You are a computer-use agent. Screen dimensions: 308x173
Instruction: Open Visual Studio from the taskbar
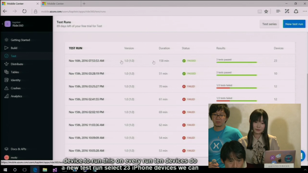pyautogui.click(x=55, y=170)
